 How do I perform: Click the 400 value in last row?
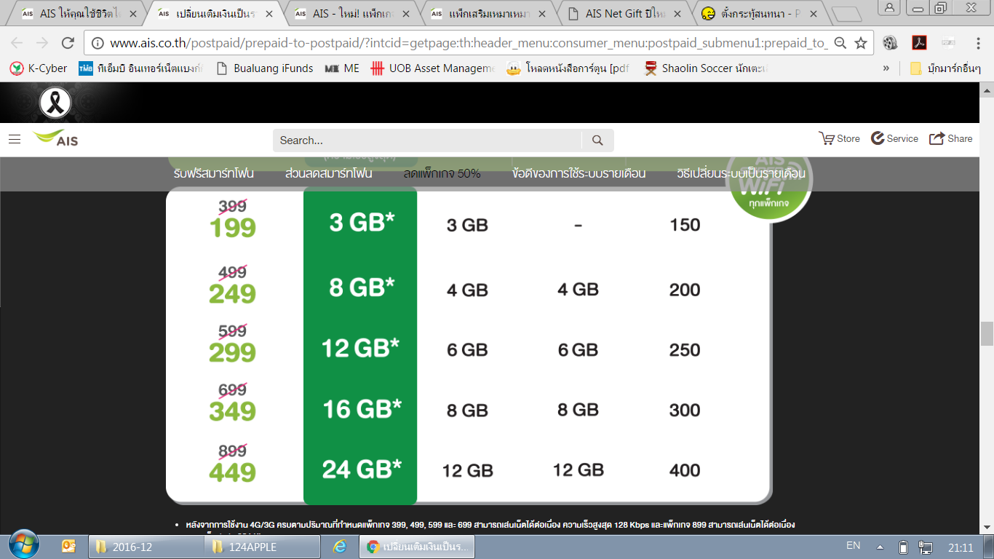pos(685,470)
